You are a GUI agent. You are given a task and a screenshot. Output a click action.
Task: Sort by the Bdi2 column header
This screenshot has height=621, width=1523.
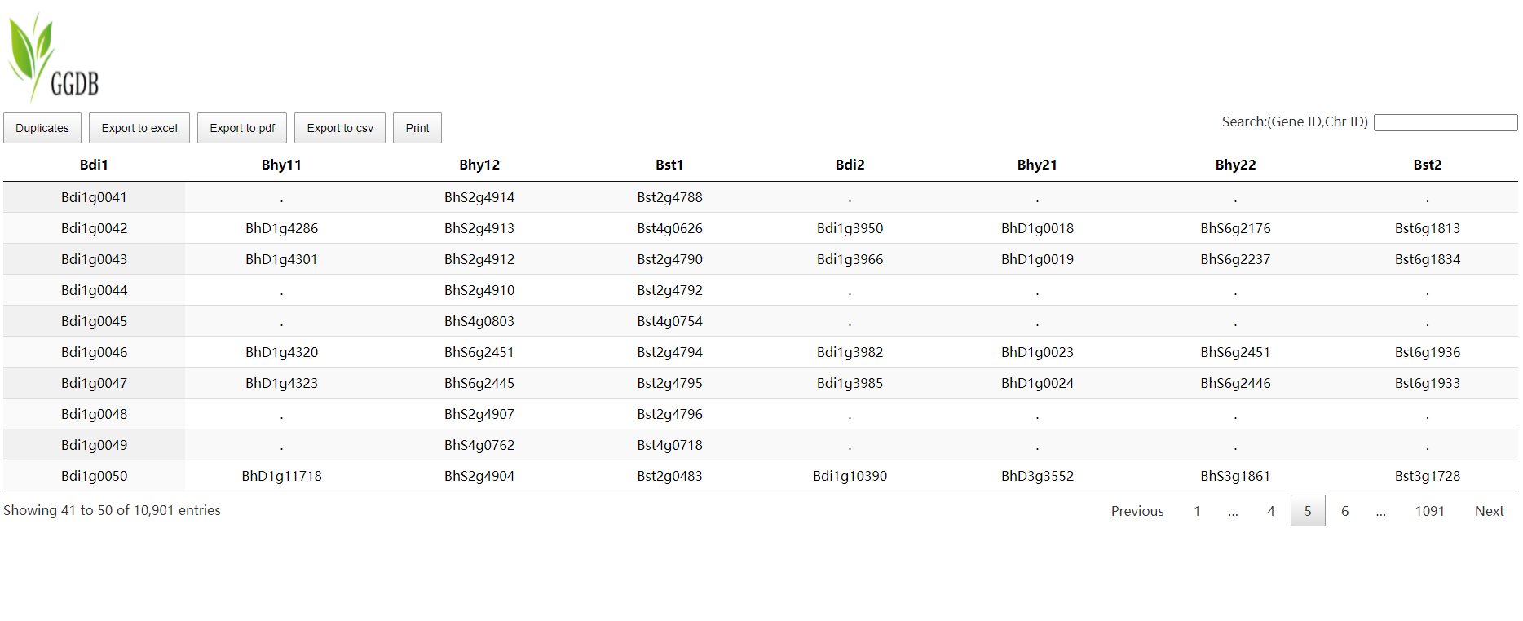850,165
